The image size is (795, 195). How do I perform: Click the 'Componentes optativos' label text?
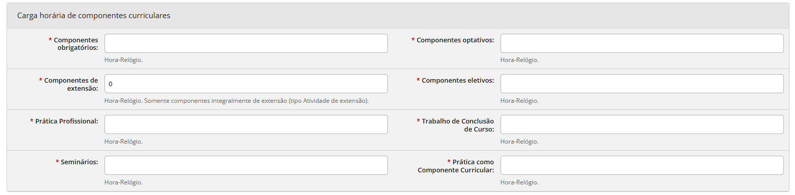pyautogui.click(x=455, y=40)
